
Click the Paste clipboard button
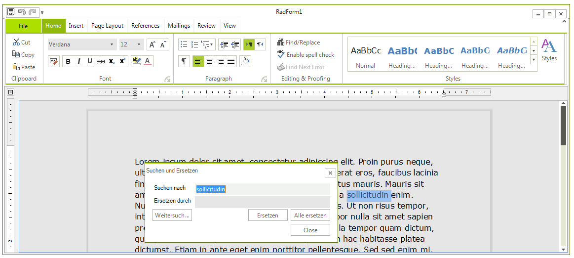coord(24,67)
